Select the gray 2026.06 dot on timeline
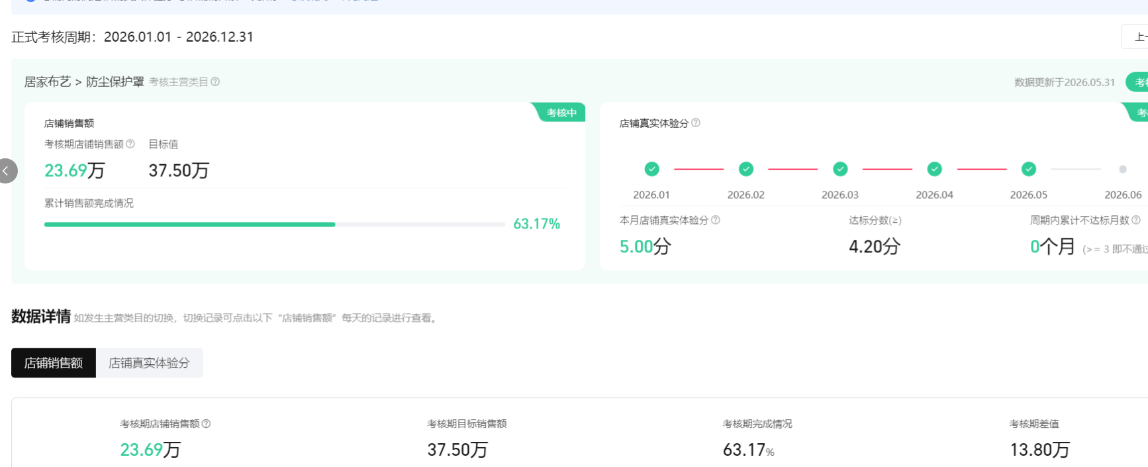 click(x=1123, y=170)
